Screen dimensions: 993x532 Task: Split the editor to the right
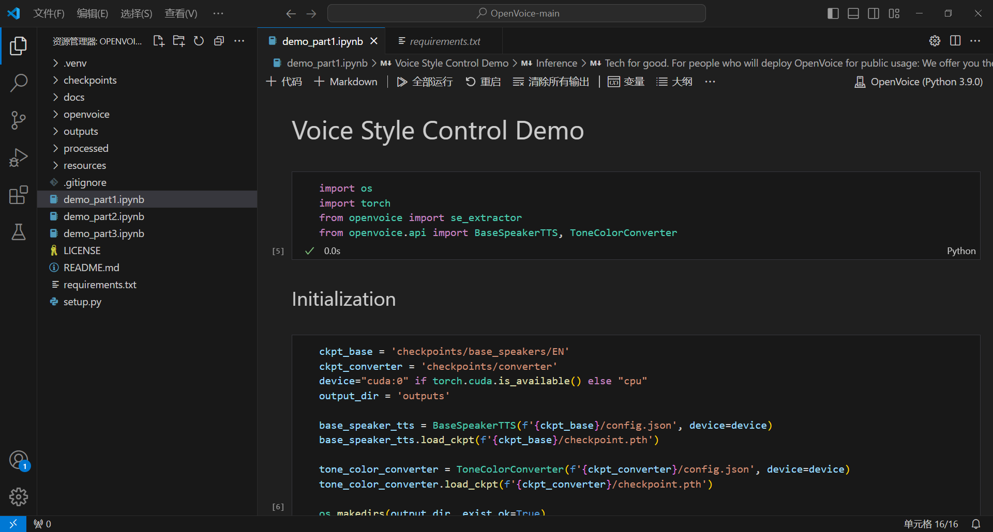click(x=955, y=41)
